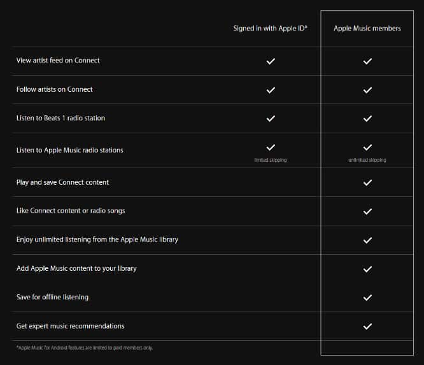Click the 'unlimited skipping' note text
Screen dimensions: 424x365
[x=367, y=160]
